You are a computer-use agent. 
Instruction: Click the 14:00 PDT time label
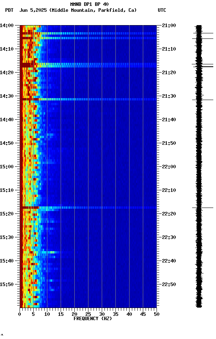[x=7, y=26]
